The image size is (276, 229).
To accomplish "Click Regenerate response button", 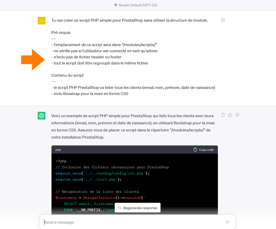I will (137, 208).
